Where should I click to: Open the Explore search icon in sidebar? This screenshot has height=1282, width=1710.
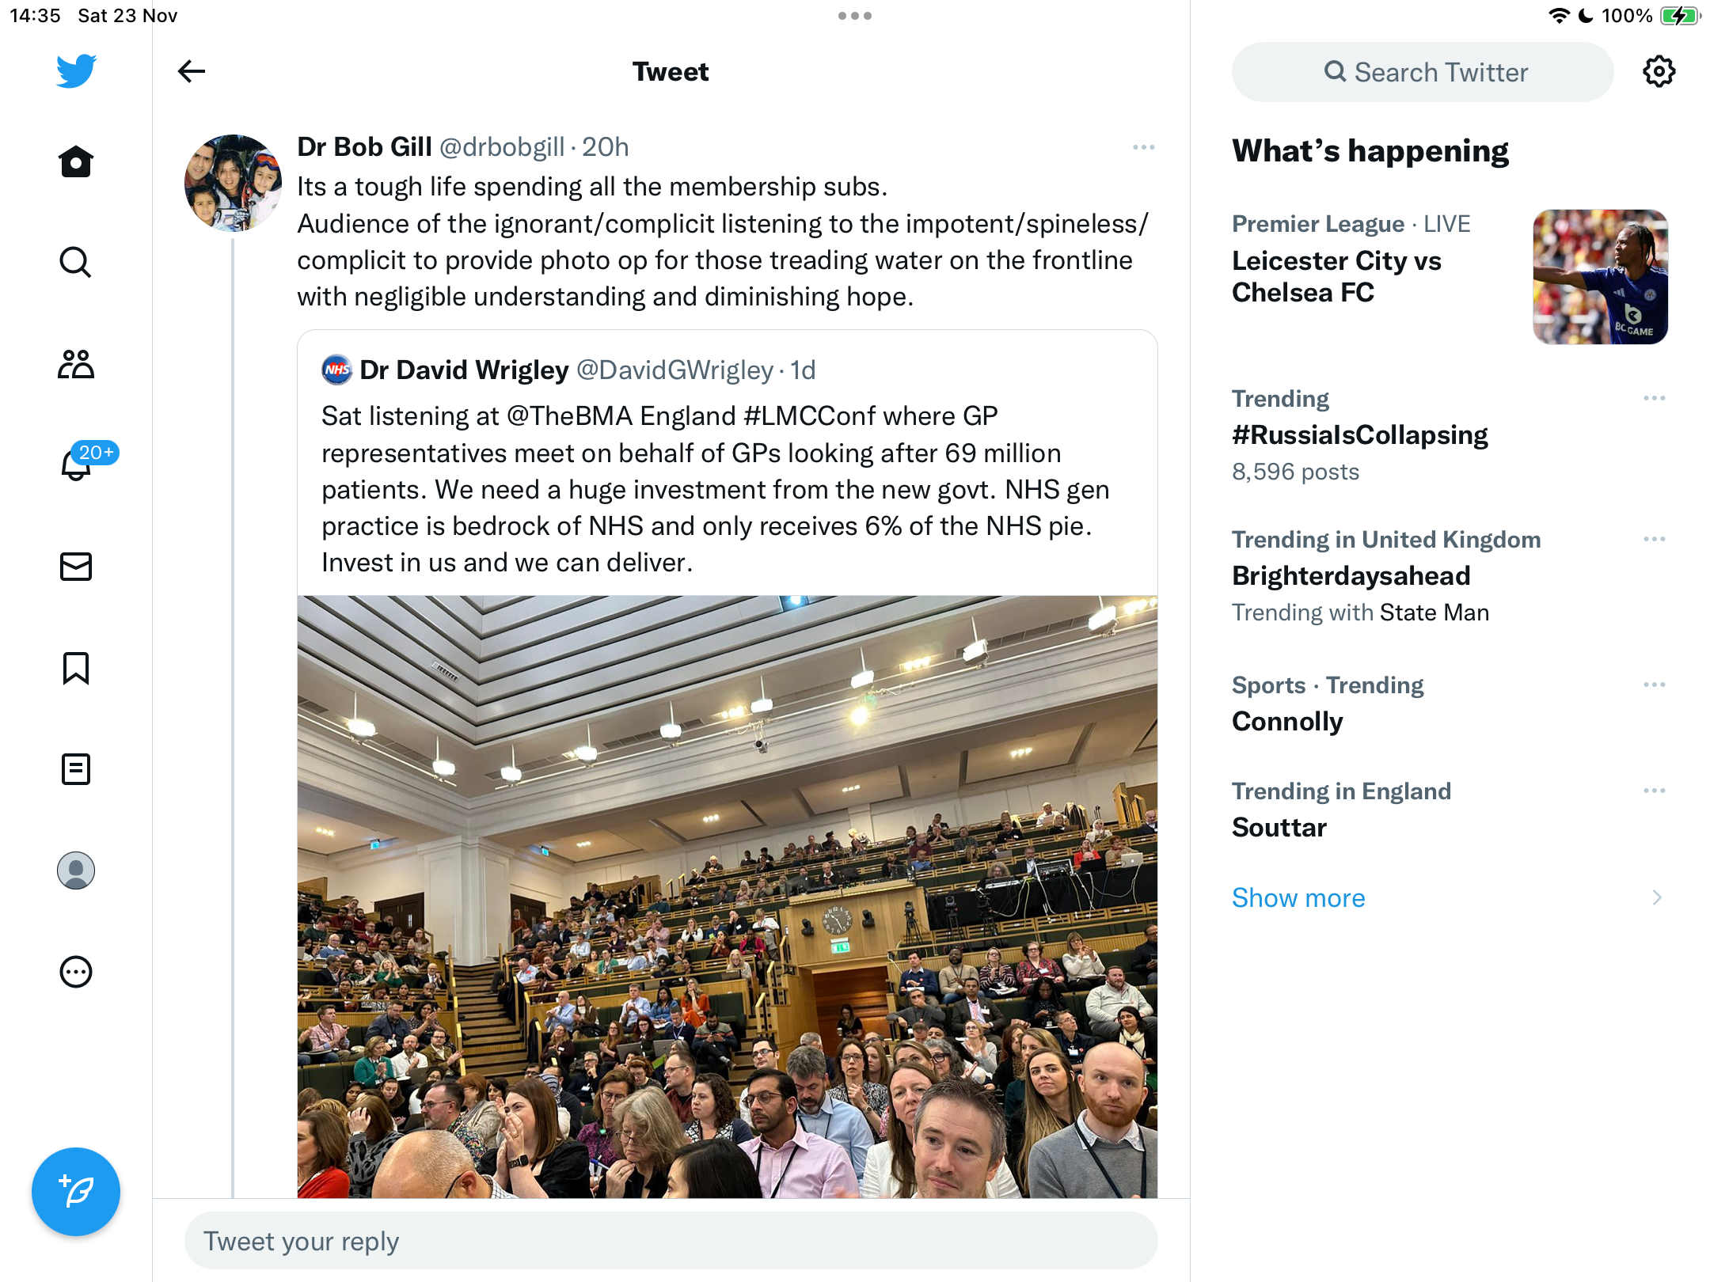click(x=76, y=263)
